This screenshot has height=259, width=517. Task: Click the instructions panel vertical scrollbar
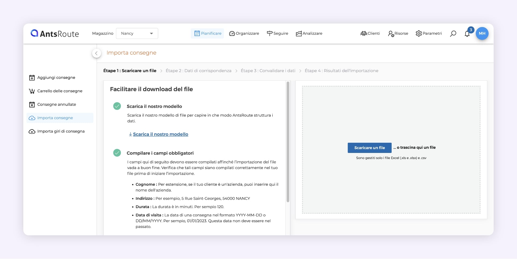click(x=288, y=142)
